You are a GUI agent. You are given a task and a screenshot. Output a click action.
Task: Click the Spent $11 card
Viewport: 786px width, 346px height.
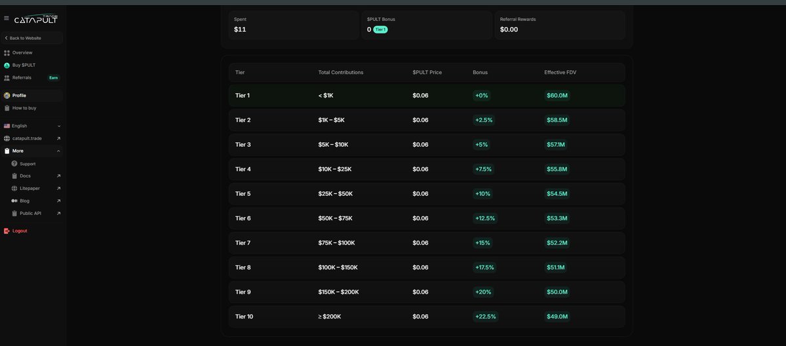[294, 25]
